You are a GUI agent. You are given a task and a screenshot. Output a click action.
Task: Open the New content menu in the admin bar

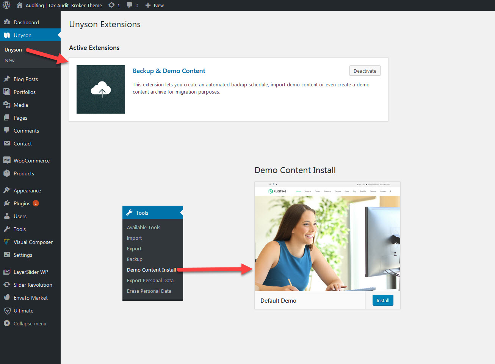tap(155, 5)
